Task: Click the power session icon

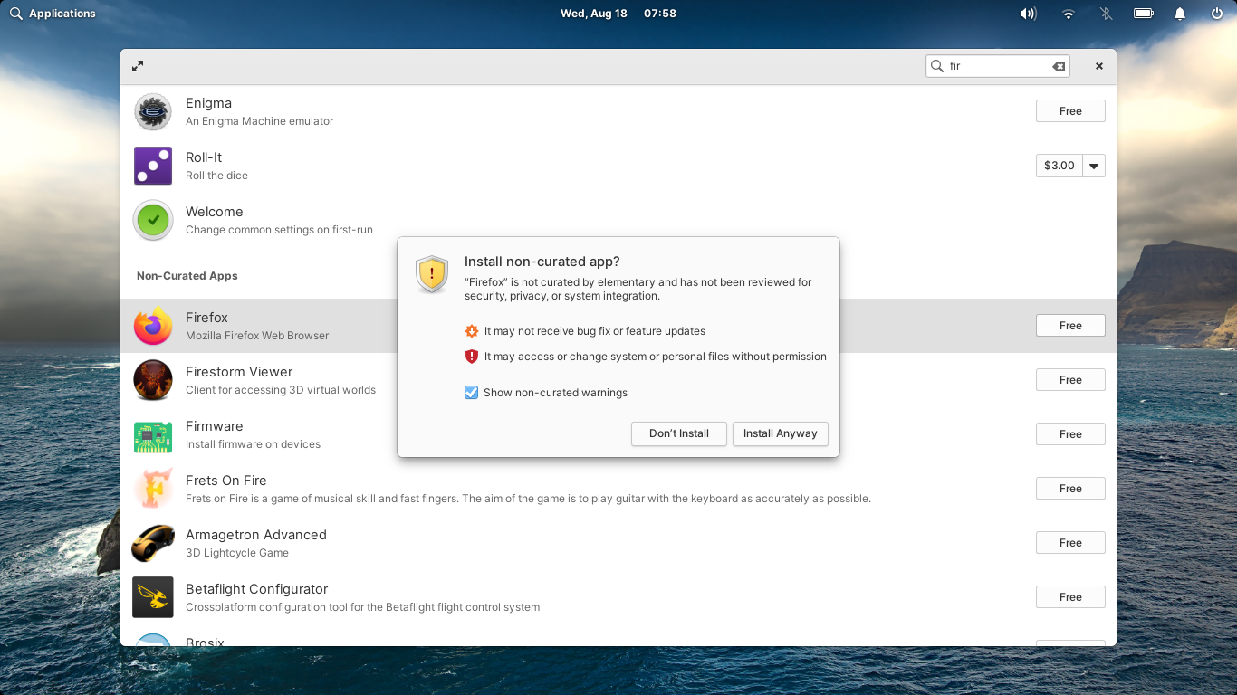Action: [x=1217, y=14]
